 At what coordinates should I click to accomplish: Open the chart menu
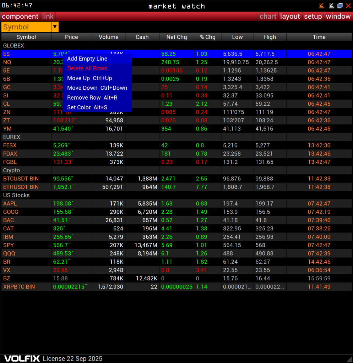tap(268, 16)
